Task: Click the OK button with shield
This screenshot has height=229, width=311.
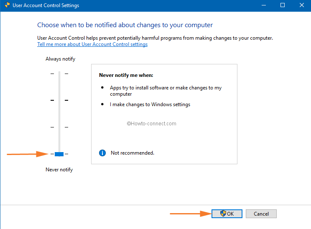Action: (x=227, y=214)
